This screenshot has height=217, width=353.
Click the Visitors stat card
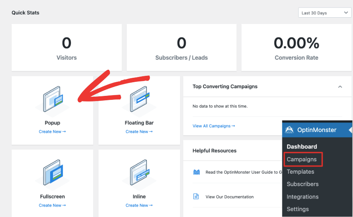(67, 47)
